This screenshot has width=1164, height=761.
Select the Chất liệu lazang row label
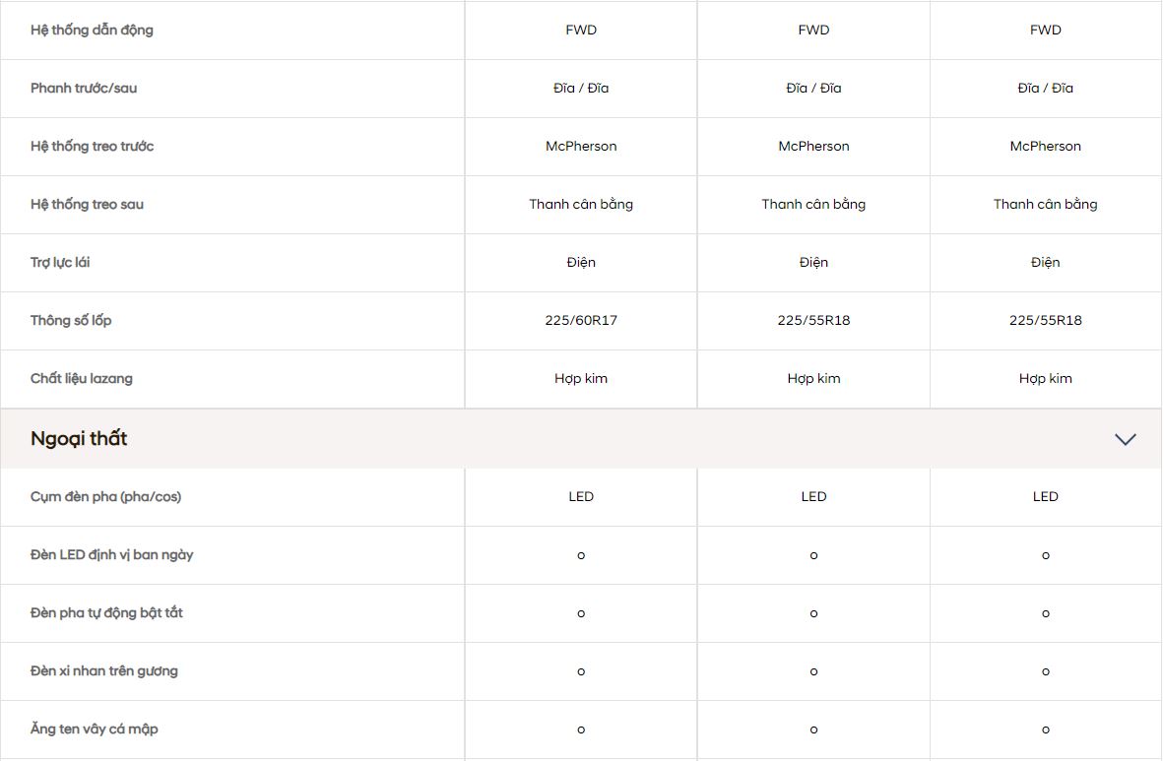point(81,378)
